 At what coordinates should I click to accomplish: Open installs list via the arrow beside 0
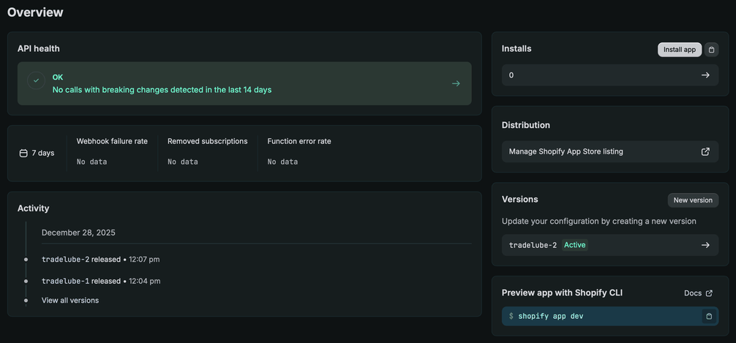705,75
